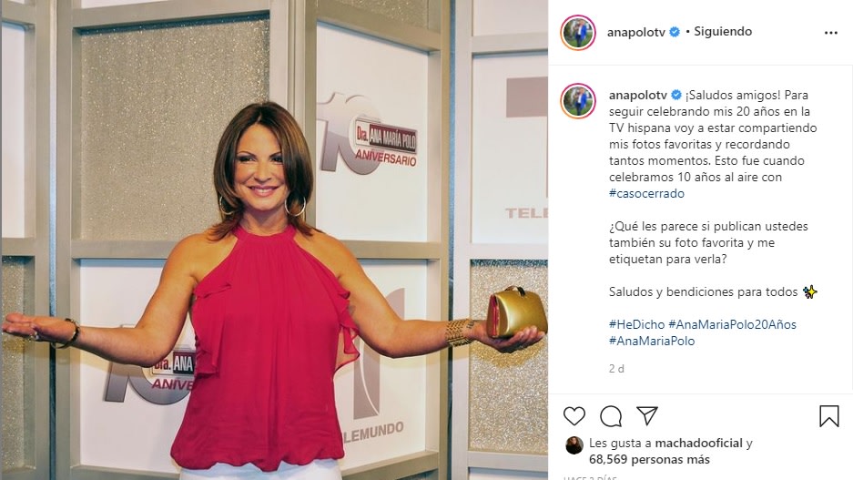Open anapolotv avatar beside the caption
The width and height of the screenshot is (853, 480).
578,101
